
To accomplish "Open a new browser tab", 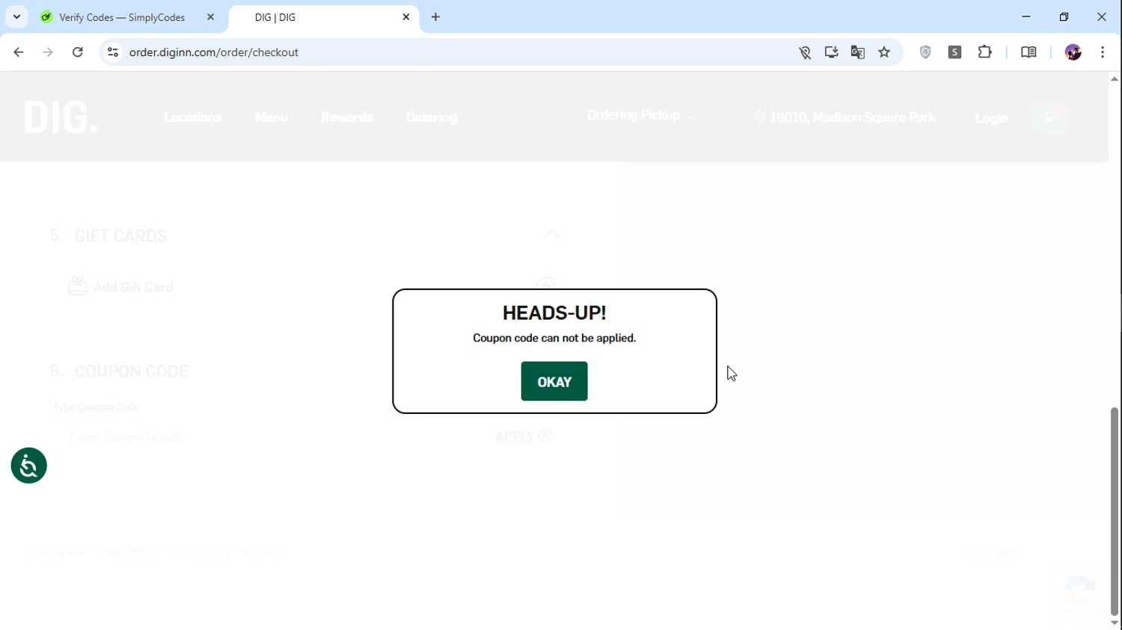I will 436,17.
